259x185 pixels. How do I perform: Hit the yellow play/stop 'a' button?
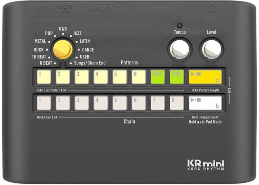tap(205, 77)
